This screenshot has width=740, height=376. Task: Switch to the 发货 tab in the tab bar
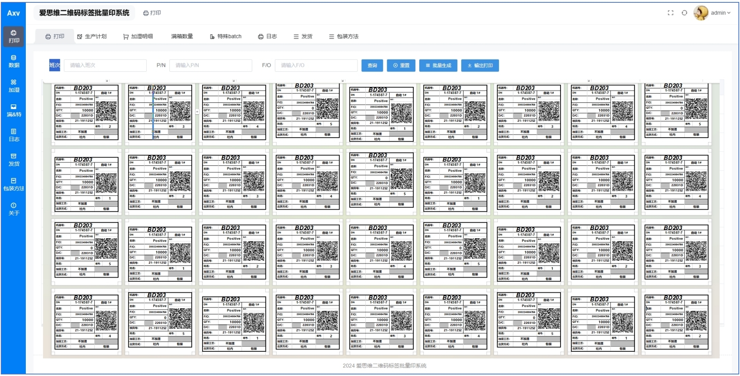pyautogui.click(x=303, y=36)
